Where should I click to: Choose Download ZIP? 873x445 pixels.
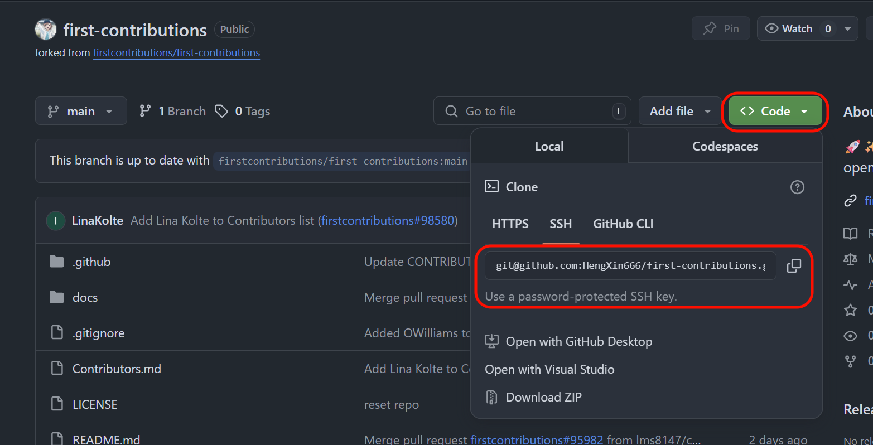[543, 398]
